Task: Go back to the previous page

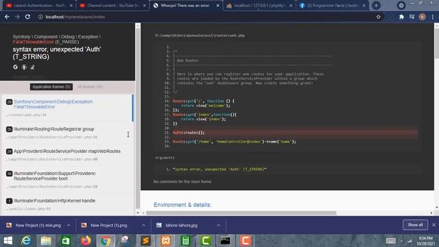Action: tap(7, 16)
